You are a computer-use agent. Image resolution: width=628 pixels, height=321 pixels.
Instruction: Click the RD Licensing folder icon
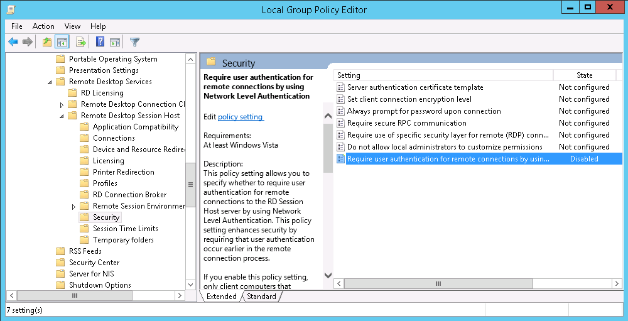pos(72,93)
